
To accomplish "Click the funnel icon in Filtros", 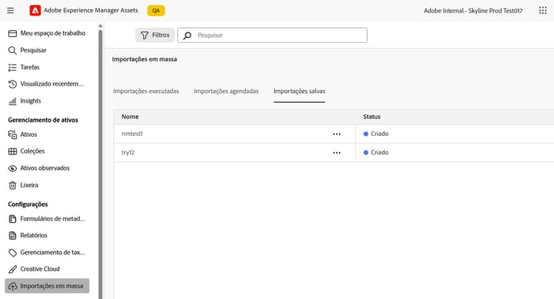I will click(x=145, y=35).
